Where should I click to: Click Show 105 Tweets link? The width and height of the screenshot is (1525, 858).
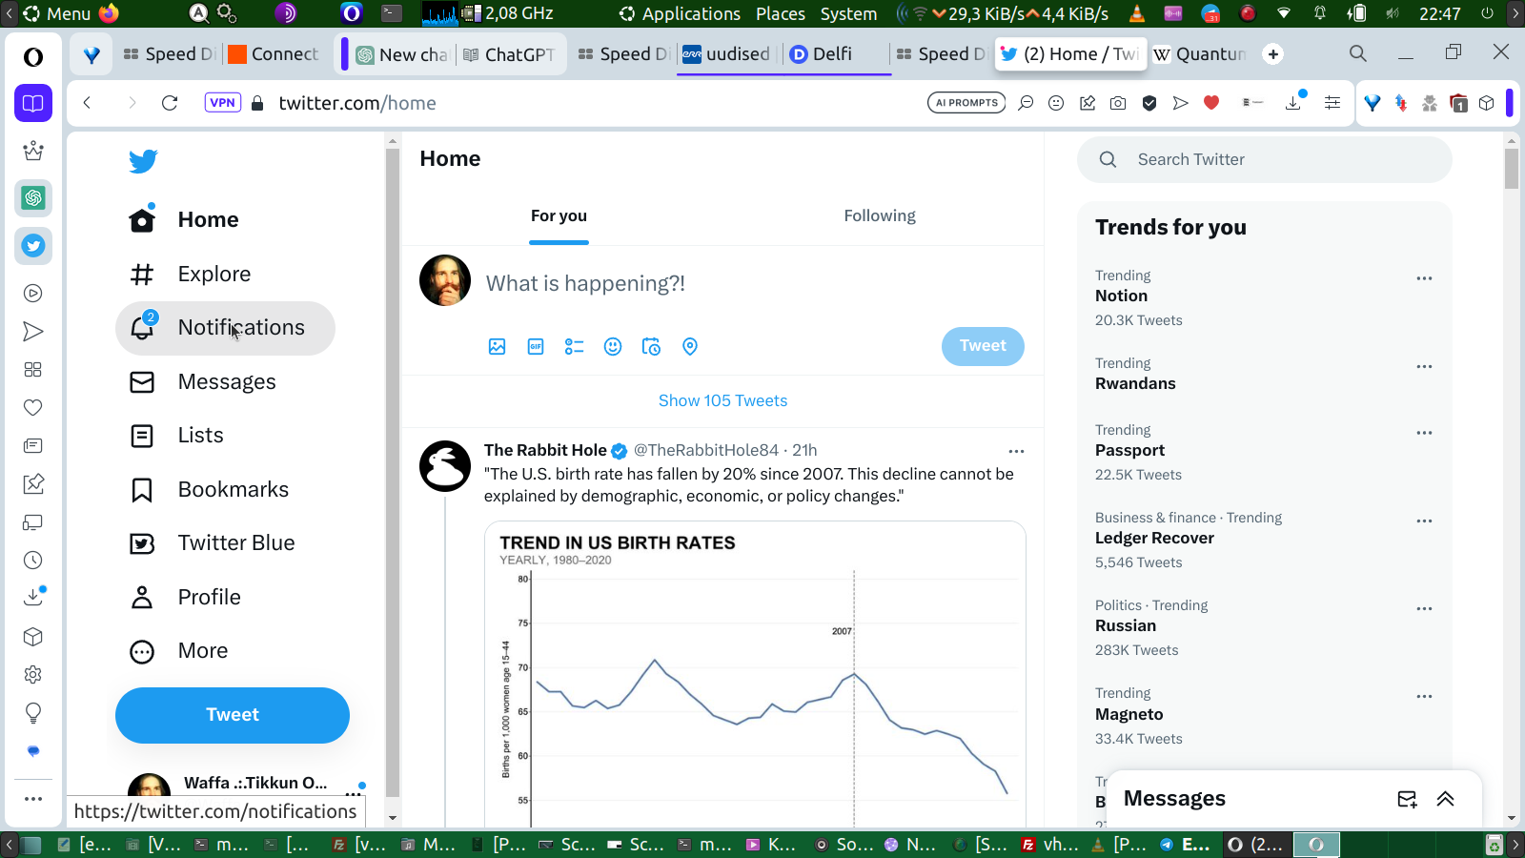[722, 401]
